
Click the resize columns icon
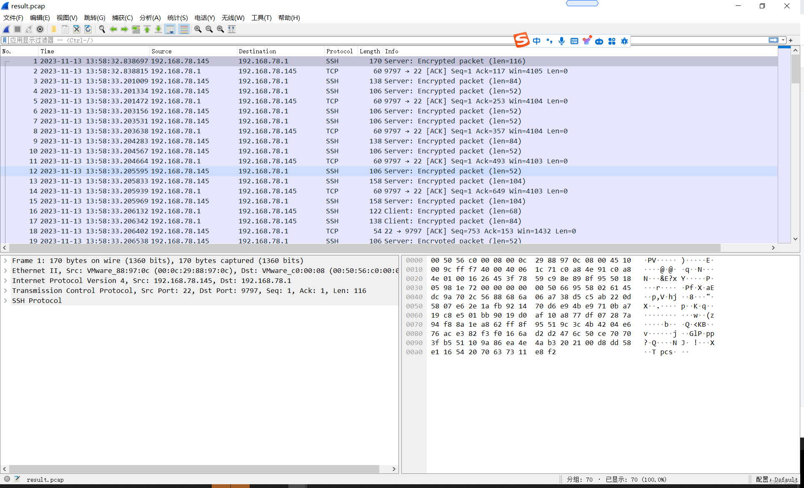232,29
